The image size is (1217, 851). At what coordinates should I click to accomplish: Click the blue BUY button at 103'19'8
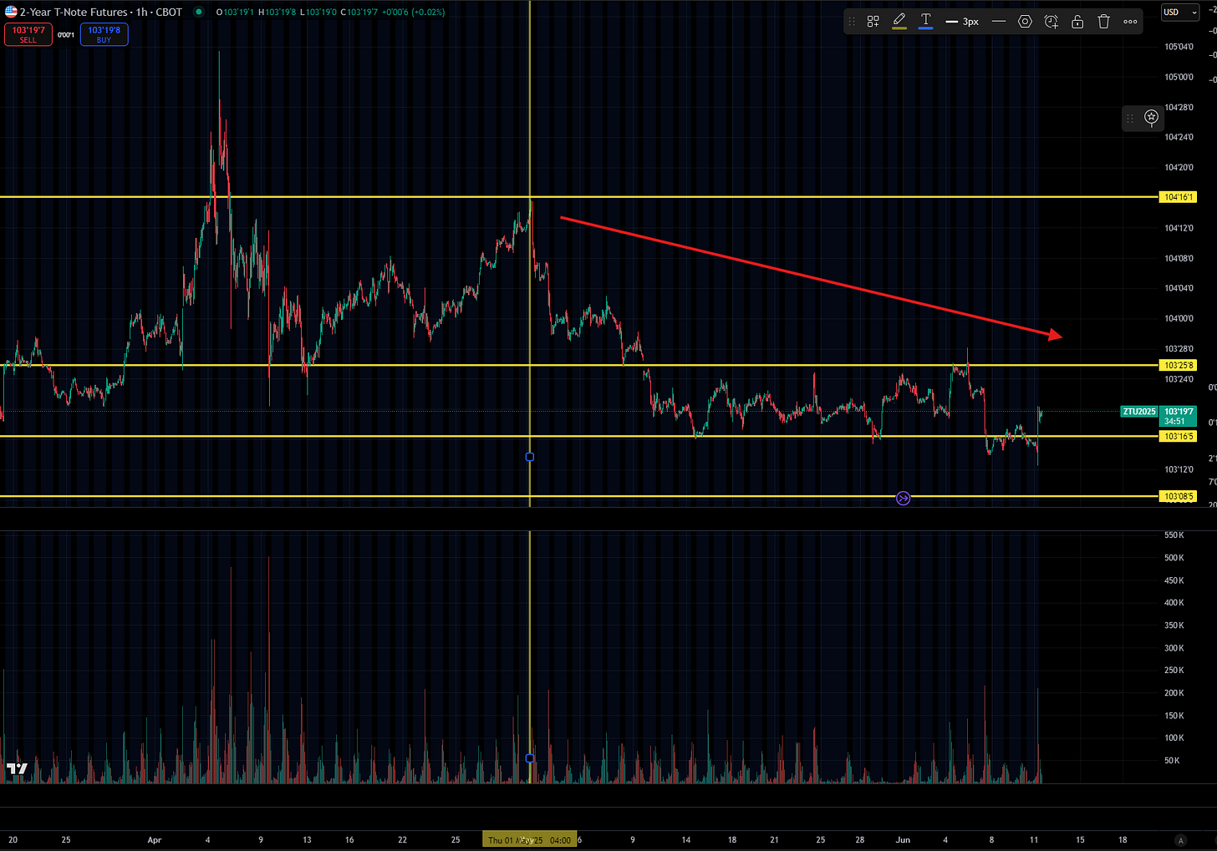(104, 34)
